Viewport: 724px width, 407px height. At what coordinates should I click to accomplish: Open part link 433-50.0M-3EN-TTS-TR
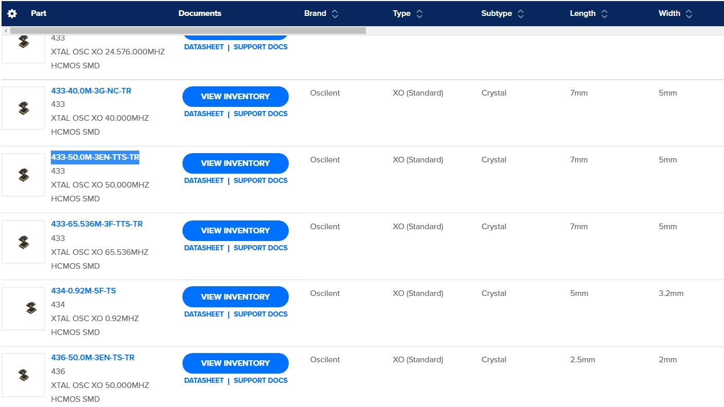coord(95,157)
